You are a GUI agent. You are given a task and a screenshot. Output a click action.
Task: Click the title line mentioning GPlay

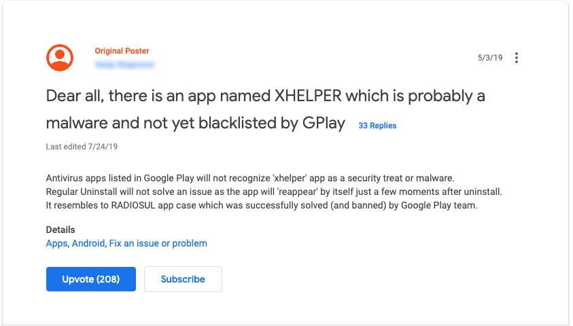point(196,124)
